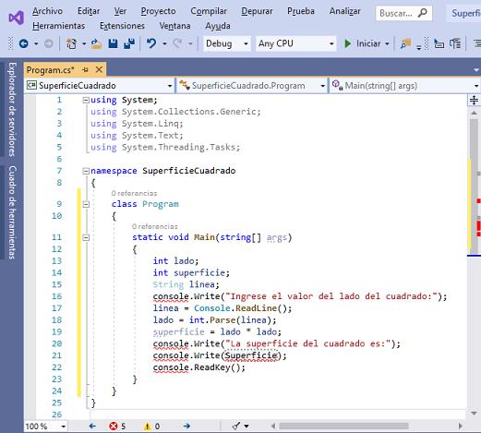Click the 0 referencias link above class Program
The height and width of the screenshot is (433, 481).
coord(134,193)
